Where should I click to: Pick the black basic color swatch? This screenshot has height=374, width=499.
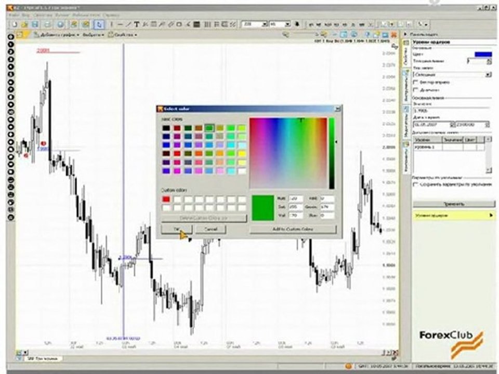coord(166,128)
